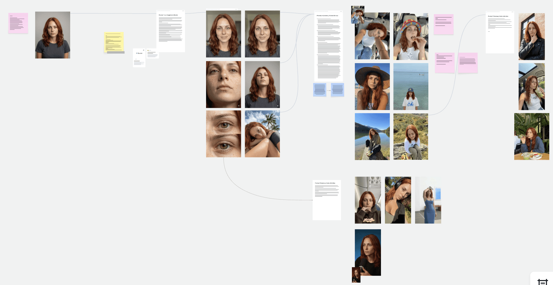The width and height of the screenshot is (553, 285).
Task: Select the gray-background portrait reference photo
Action: (53, 35)
